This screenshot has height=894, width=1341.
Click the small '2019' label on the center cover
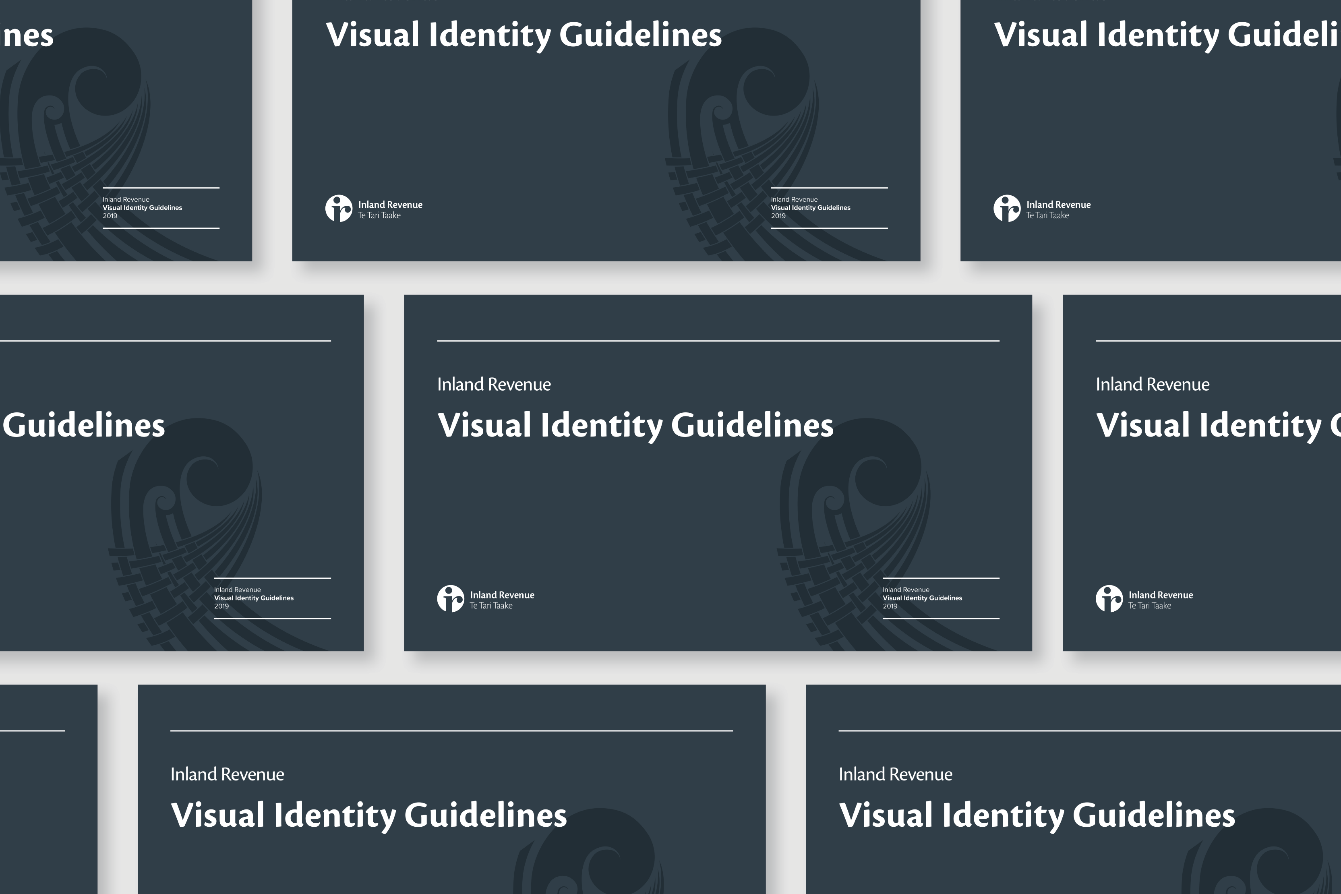890,606
